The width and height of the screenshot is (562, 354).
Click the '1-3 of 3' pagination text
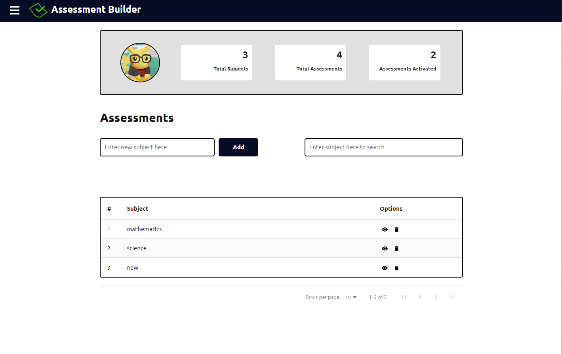378,297
